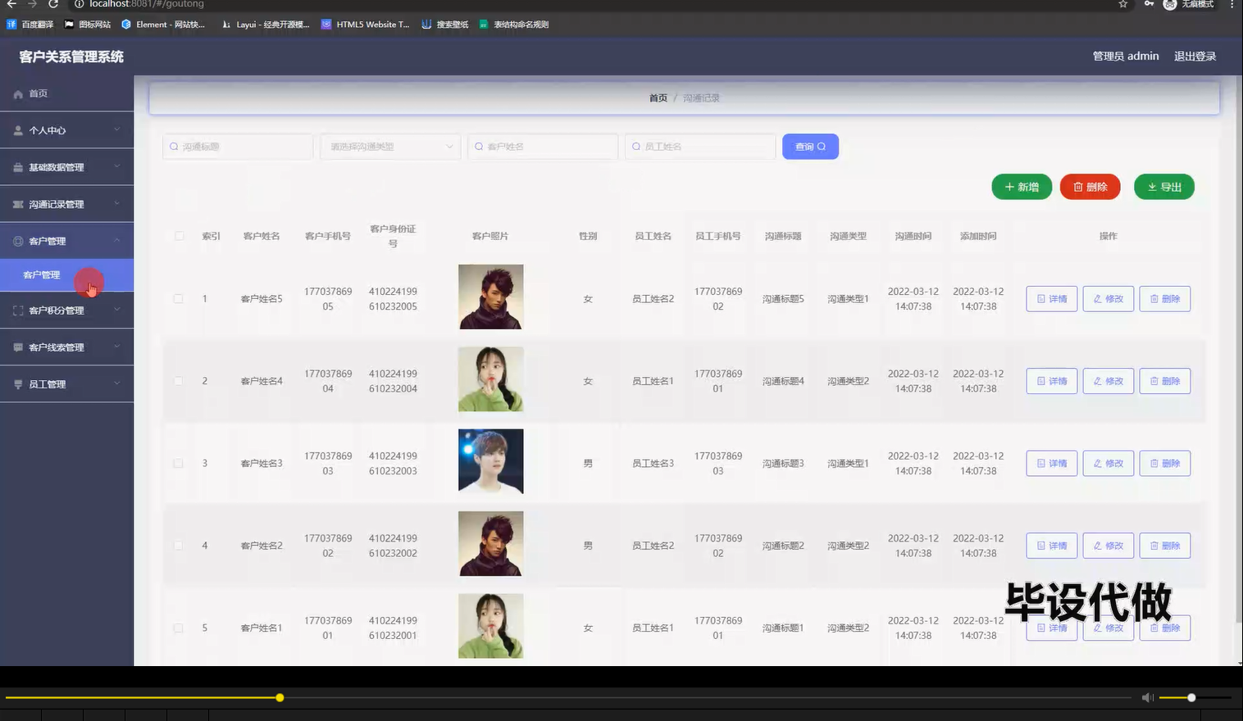Click the red 删除 batch button
Screen dimensions: 1243x721
click(1090, 187)
